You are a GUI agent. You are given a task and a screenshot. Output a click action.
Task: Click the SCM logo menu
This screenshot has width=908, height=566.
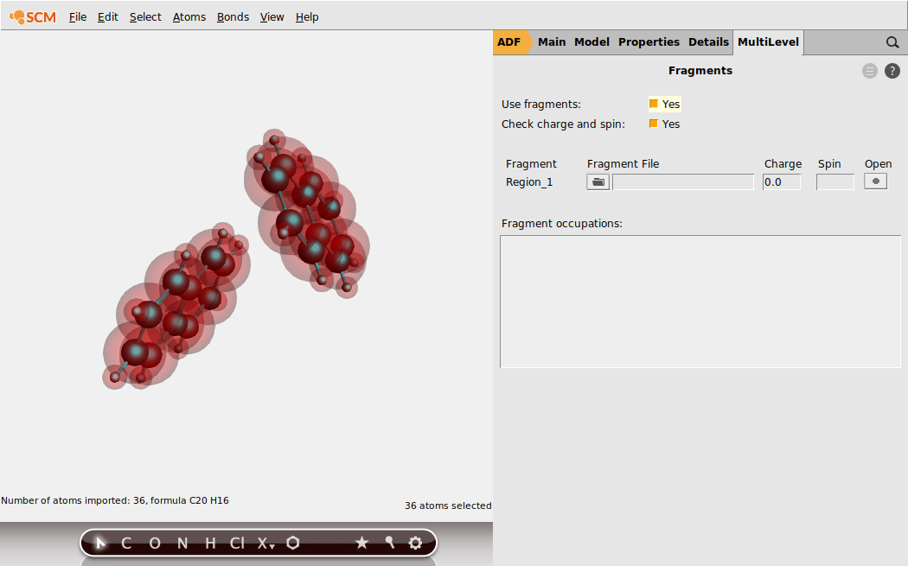[x=33, y=17]
